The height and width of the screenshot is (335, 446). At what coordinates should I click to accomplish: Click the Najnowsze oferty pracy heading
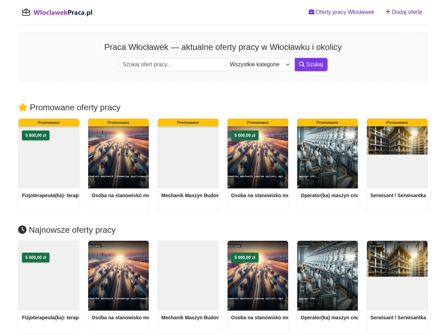point(67,230)
